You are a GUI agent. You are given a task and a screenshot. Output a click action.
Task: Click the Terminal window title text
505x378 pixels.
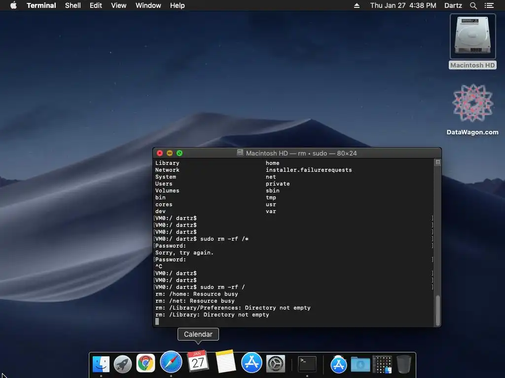tap(301, 153)
